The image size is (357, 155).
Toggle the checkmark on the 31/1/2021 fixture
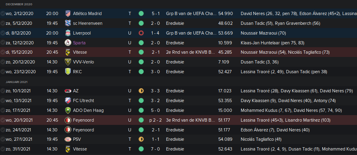(2, 149)
